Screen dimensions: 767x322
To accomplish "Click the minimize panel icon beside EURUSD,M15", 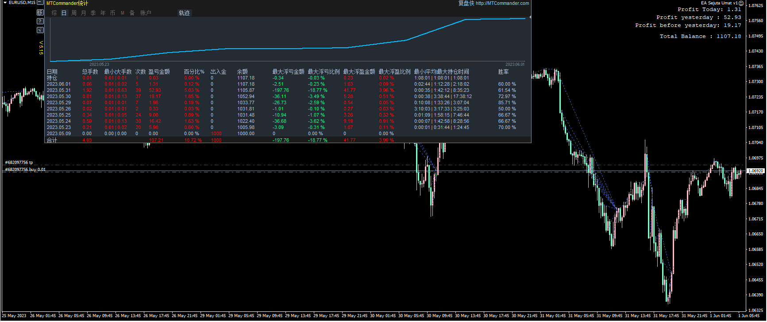I will pyautogui.click(x=40, y=3).
